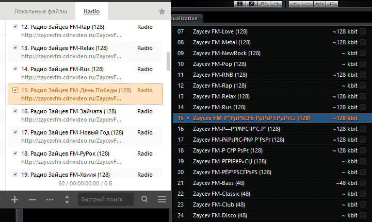This screenshot has height=222, width=372.
Task: Switch to Локальные файлы tab
Action: [x=40, y=11]
